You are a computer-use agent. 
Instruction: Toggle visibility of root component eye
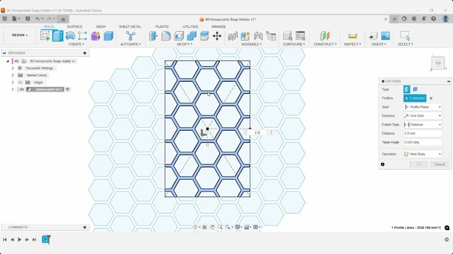pos(17,61)
